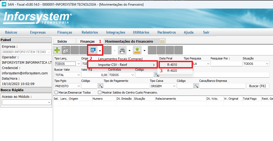Open the Contratos TODOS dropdown
The width and height of the screenshot is (273, 141).
point(121,75)
